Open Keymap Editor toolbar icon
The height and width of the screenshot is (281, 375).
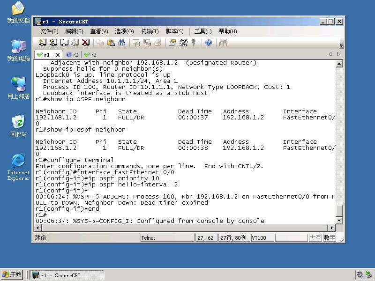183,43
